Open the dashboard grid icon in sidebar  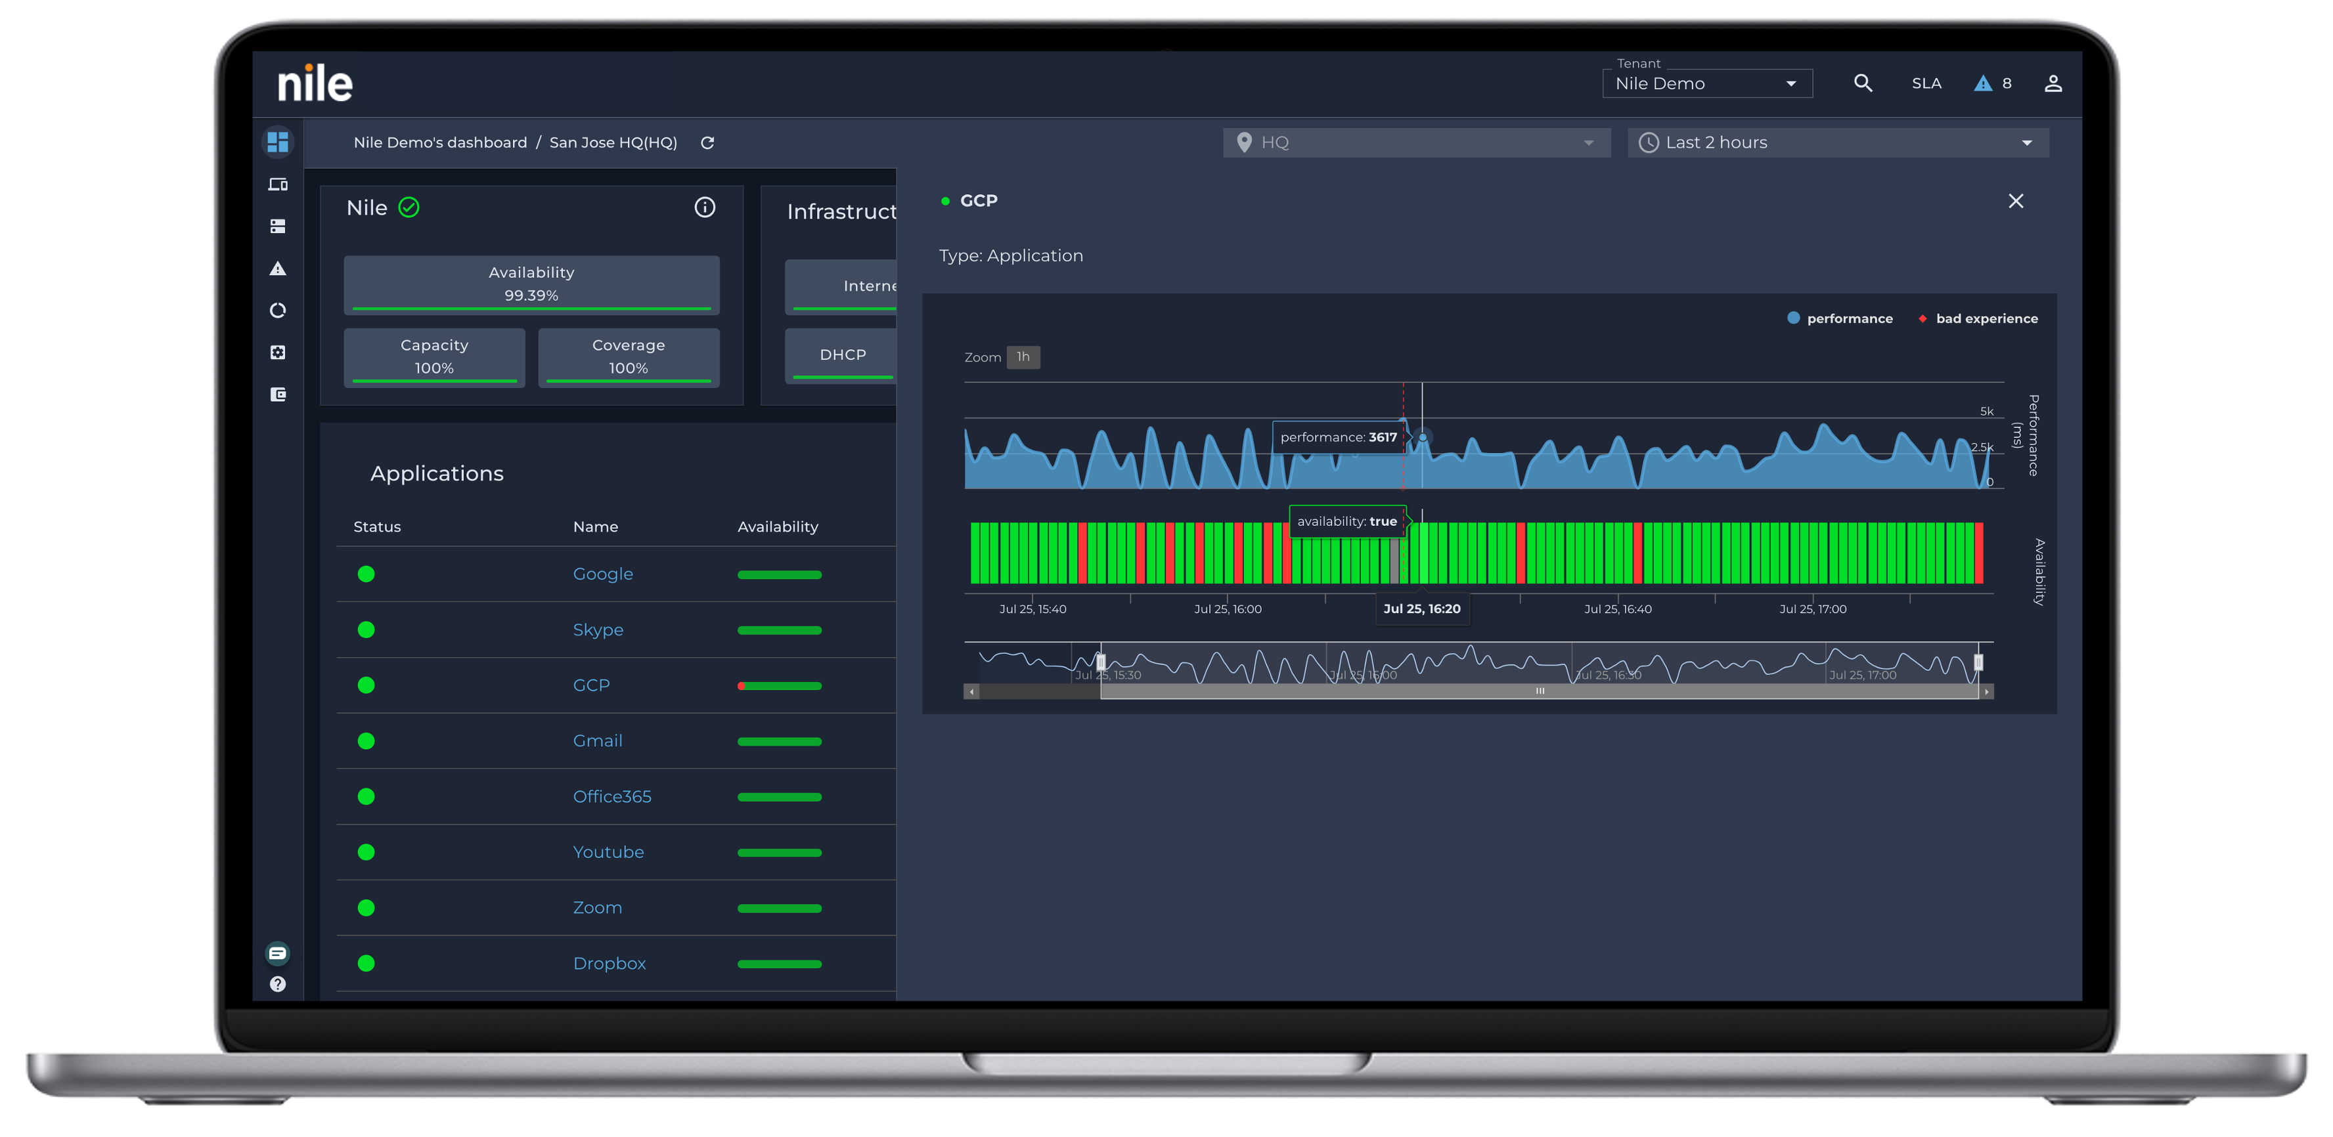(278, 142)
